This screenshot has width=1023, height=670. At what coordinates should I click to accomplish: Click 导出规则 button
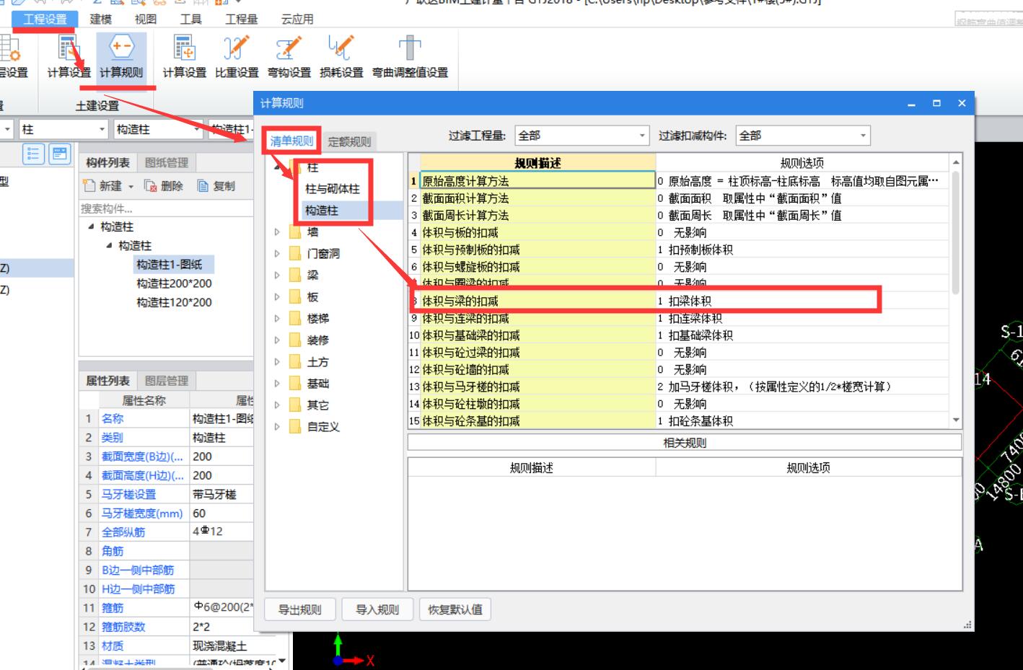[300, 610]
